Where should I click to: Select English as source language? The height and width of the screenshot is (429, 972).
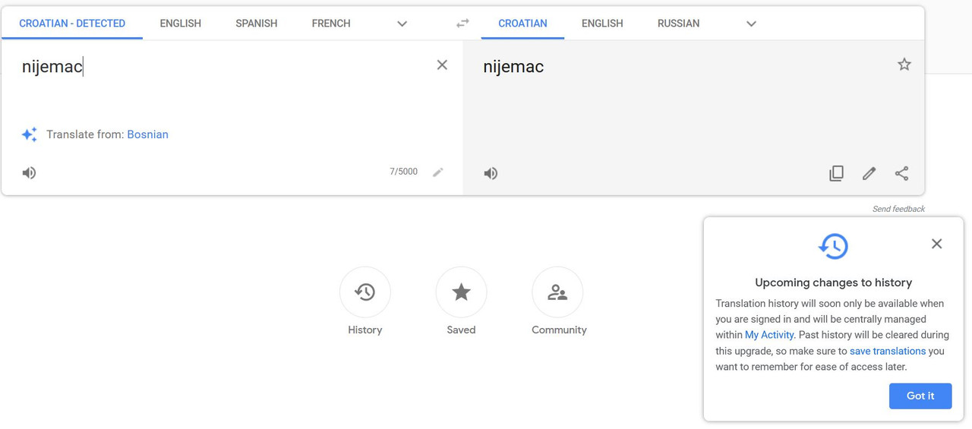[x=180, y=24]
